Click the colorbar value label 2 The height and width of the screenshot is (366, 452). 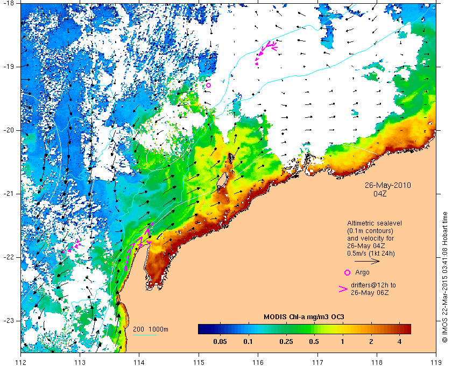coord(371,342)
